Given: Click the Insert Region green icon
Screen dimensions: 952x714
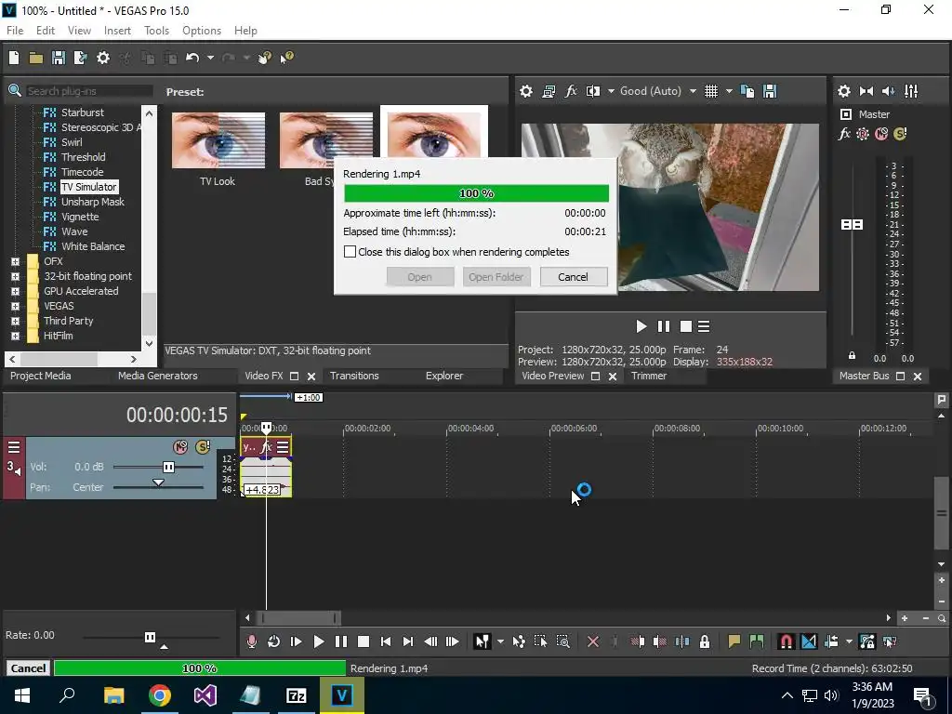Looking at the screenshot, I should click(757, 641).
